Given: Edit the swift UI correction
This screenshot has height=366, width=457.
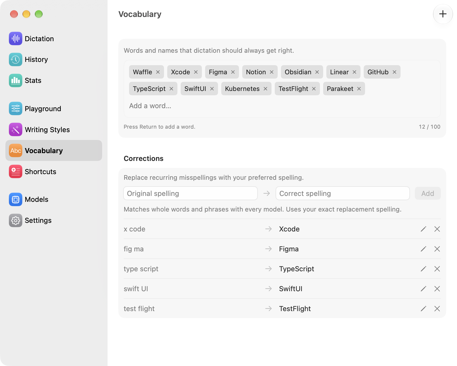Looking at the screenshot, I should coord(423,289).
